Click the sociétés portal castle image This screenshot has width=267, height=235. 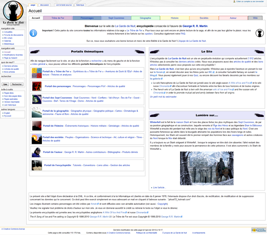[36, 139]
